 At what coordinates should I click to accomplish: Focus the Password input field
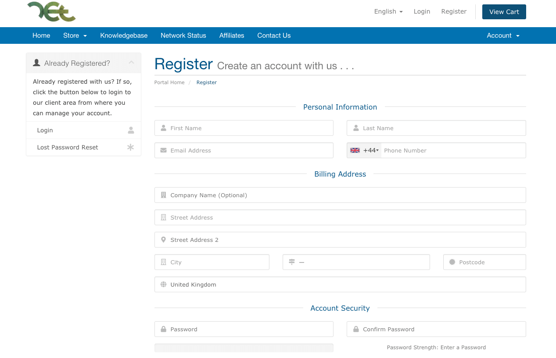point(244,329)
